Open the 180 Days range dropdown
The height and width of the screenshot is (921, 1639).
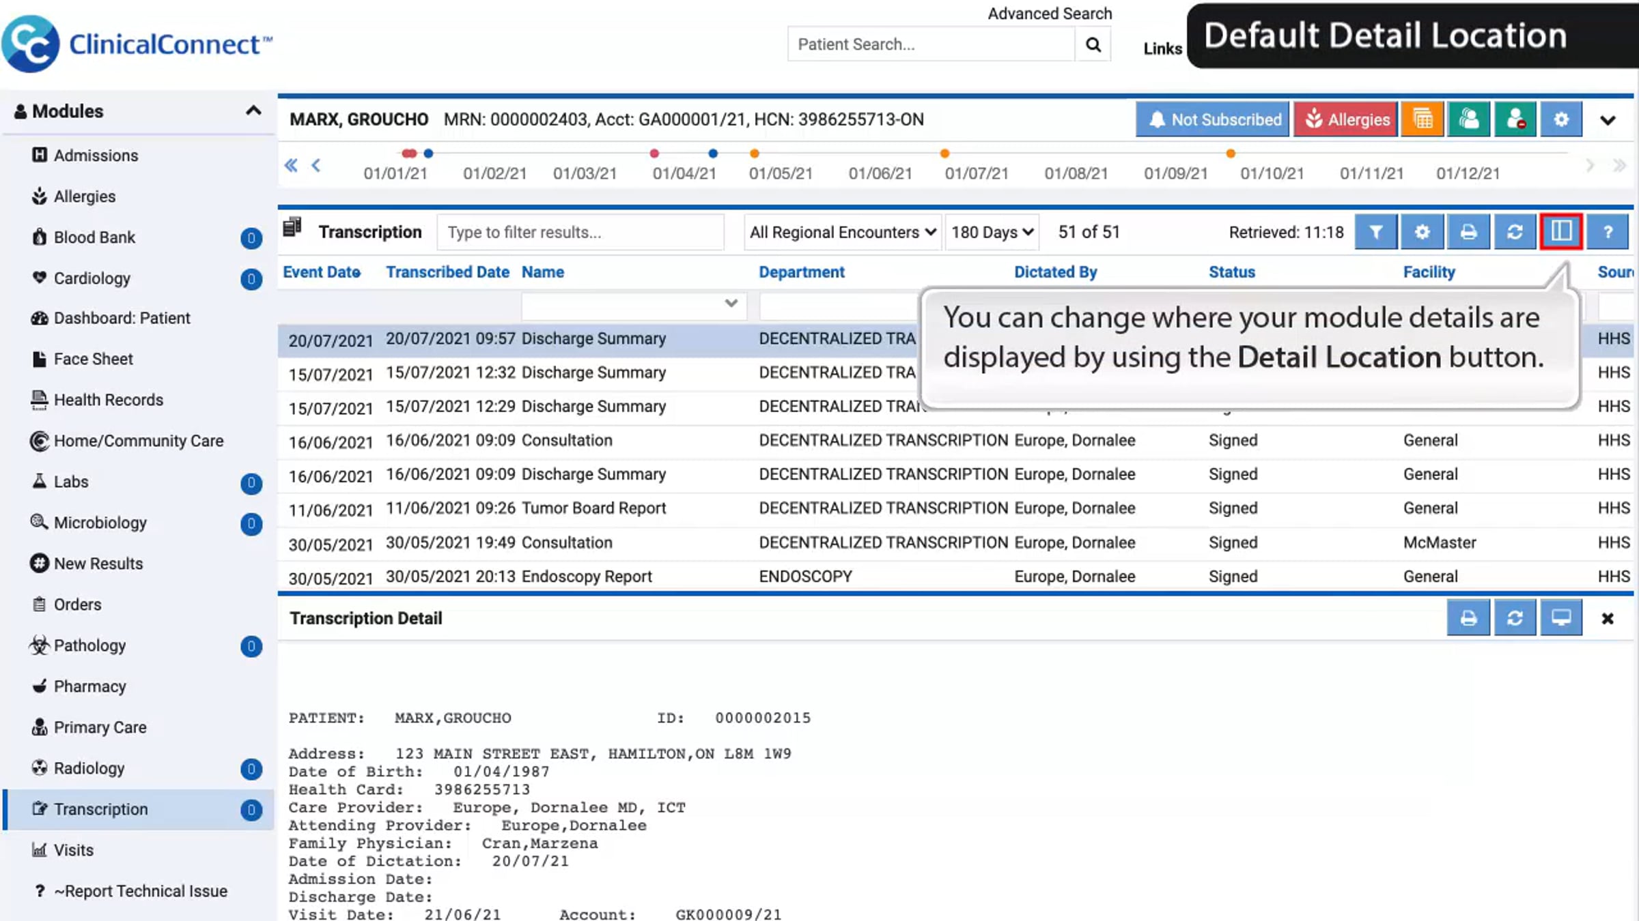[992, 232]
